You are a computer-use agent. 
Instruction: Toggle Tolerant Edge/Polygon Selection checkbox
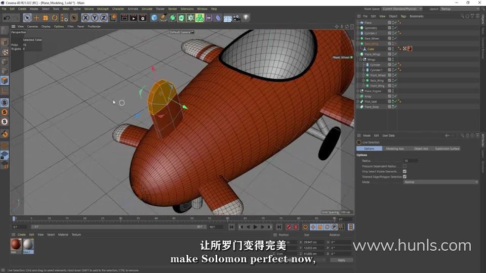tap(404, 177)
